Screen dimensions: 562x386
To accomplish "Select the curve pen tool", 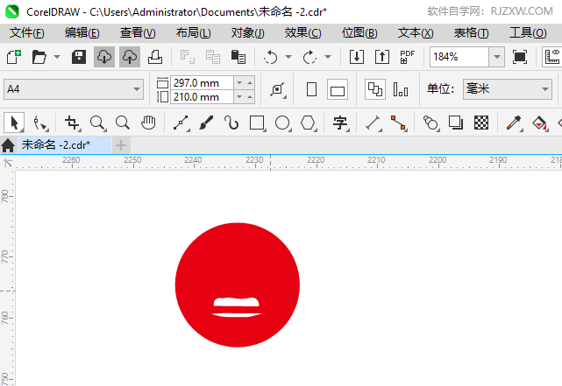I will [231, 123].
